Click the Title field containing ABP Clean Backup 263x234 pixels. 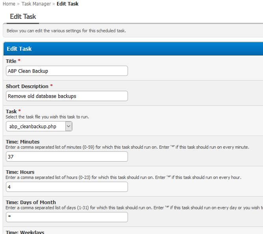67,71
